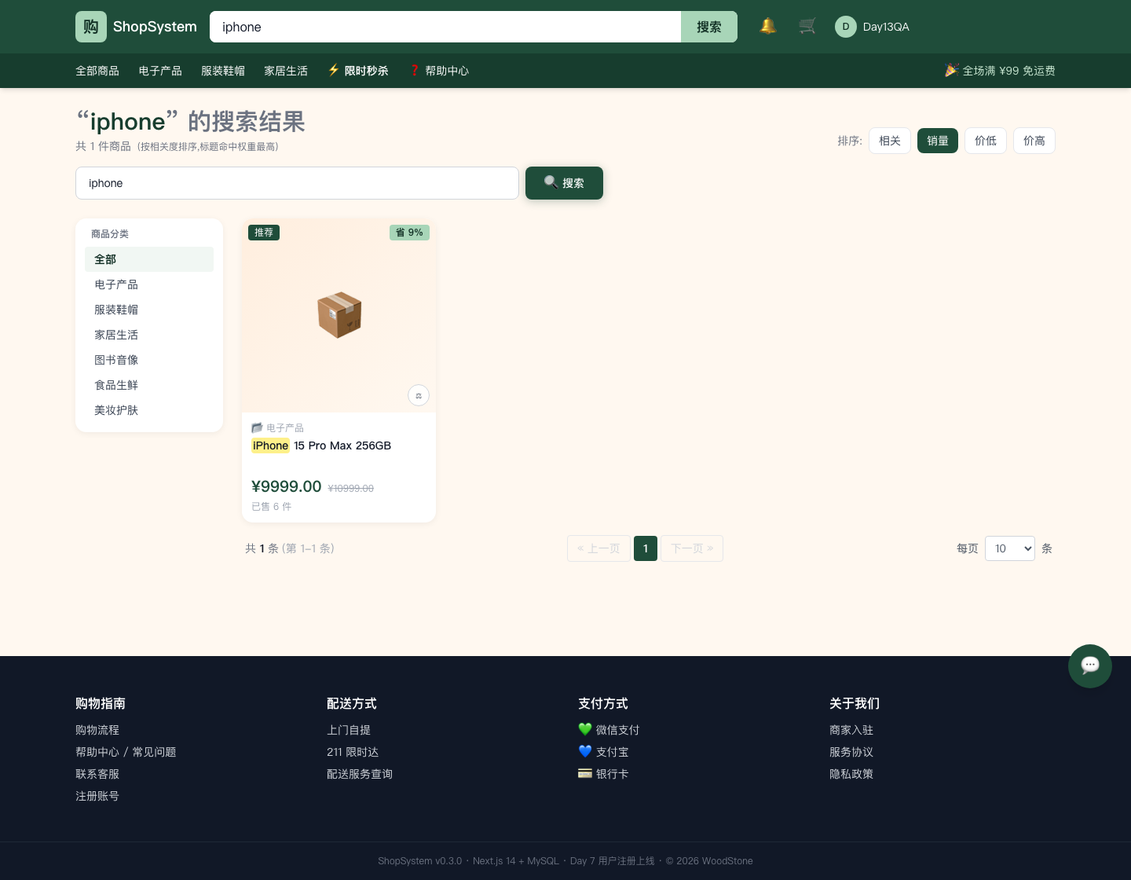Select 全部 category in sidebar
The height and width of the screenshot is (880, 1131).
[149, 259]
